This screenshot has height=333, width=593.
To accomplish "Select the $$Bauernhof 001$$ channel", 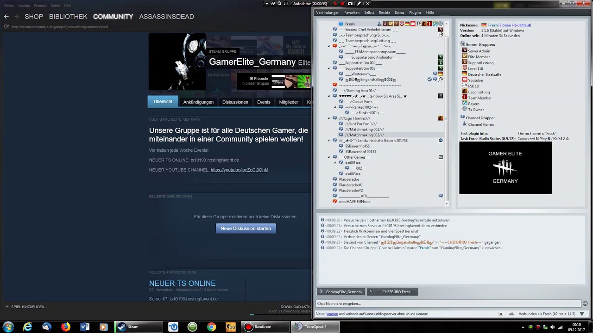I will pos(360,151).
